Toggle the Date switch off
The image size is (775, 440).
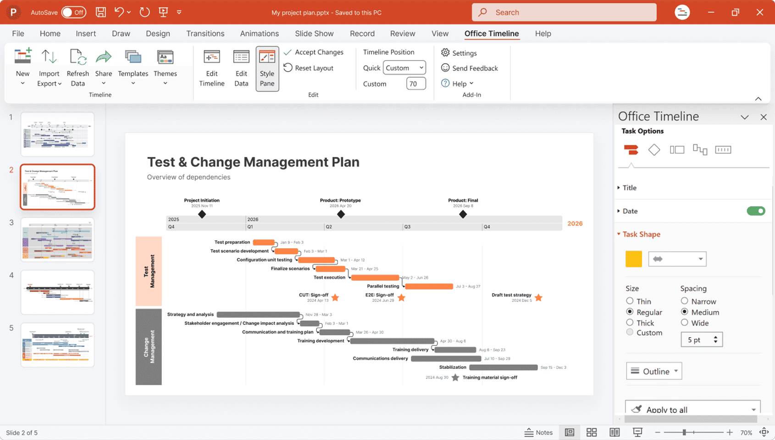tap(756, 211)
